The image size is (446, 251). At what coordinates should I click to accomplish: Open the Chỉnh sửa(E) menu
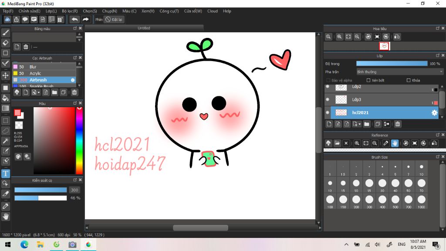tap(29, 11)
